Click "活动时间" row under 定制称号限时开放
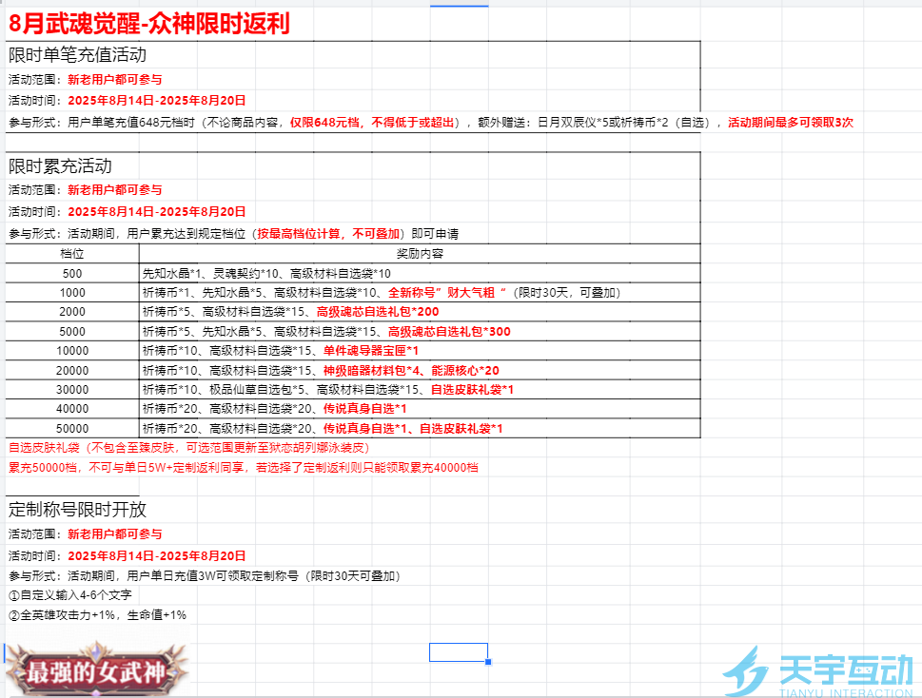 (127, 555)
